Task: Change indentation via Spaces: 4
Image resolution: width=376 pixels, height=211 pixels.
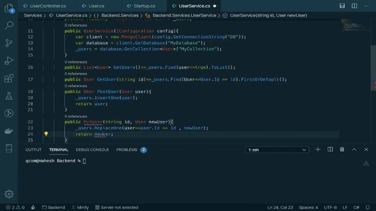Action: [308, 207]
